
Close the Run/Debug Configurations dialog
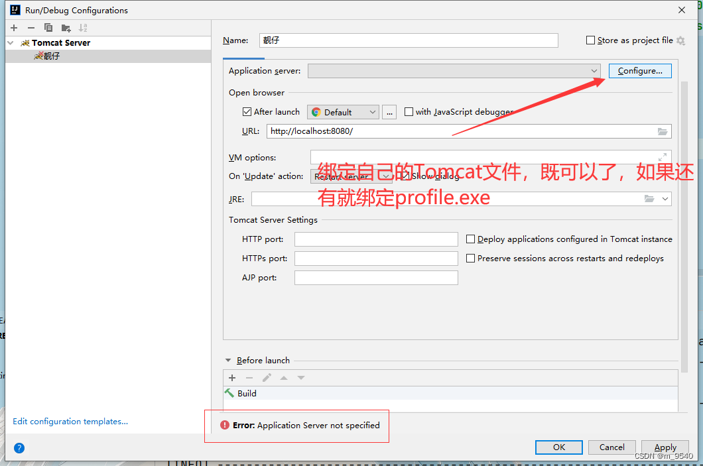pos(682,10)
